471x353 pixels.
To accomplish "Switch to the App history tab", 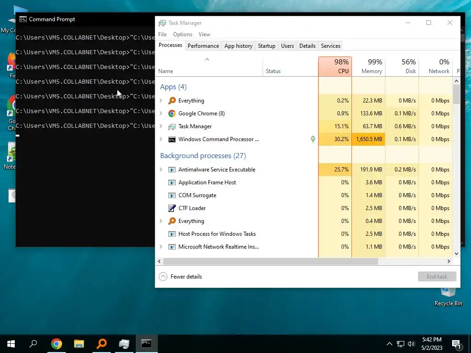I will (x=239, y=46).
